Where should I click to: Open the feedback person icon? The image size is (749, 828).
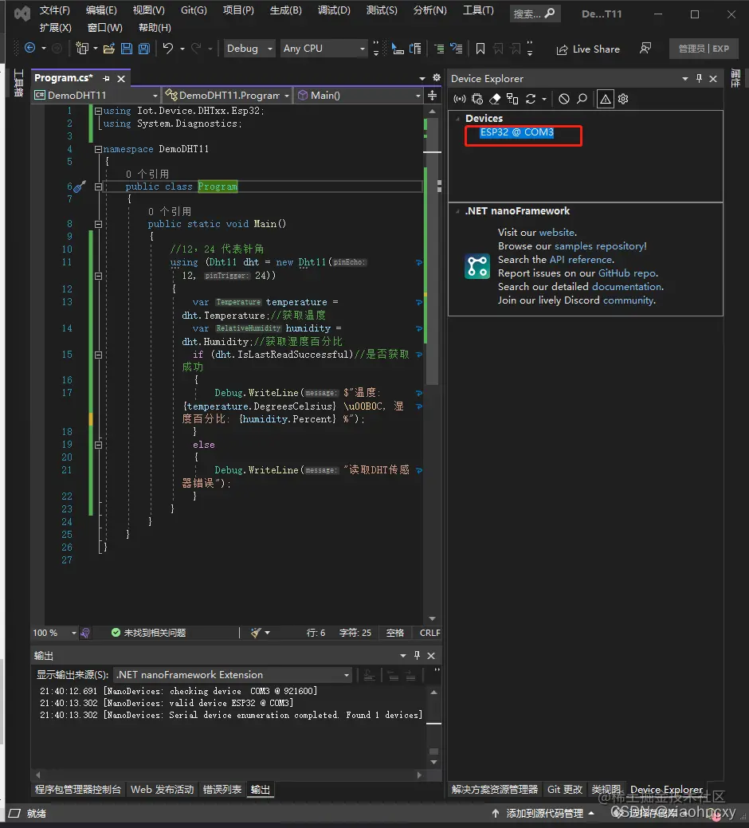[x=645, y=49]
